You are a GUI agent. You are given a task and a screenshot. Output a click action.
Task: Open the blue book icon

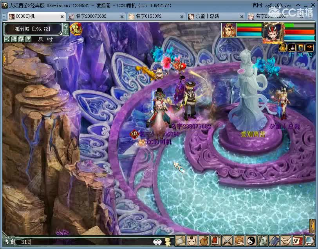274,240
